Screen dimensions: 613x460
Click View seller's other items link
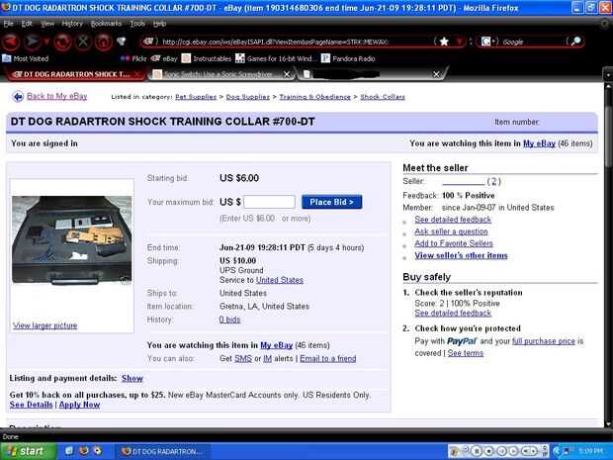[x=461, y=255]
